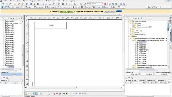Open the Объект menu
The width and height of the screenshot is (172, 97).
click(25, 1)
